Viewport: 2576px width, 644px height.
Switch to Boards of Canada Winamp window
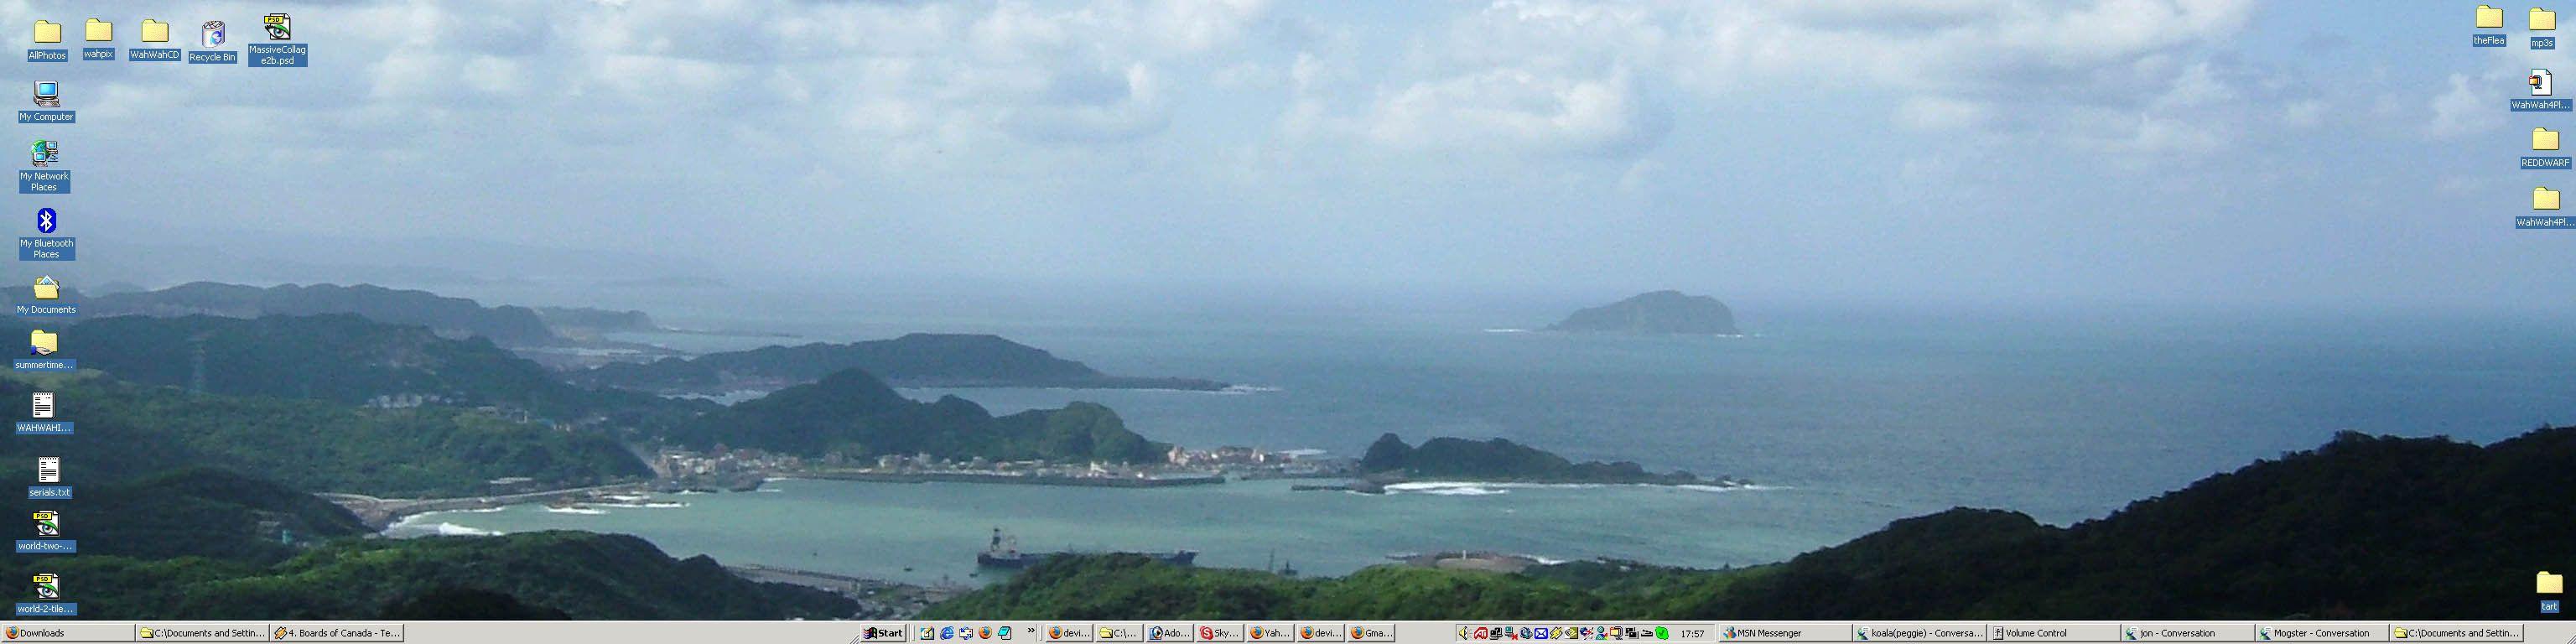tap(337, 633)
